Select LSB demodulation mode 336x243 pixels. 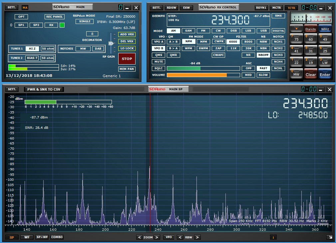tap(248, 31)
